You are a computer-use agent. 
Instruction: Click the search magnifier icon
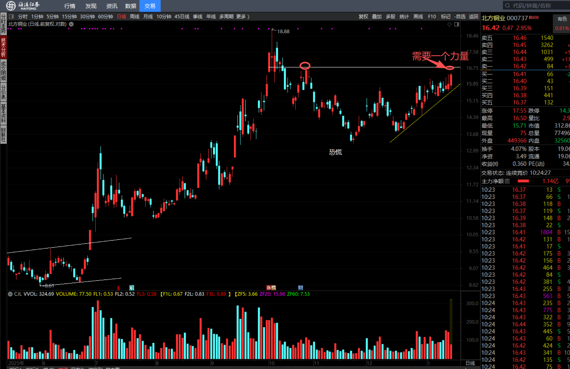click(x=507, y=6)
